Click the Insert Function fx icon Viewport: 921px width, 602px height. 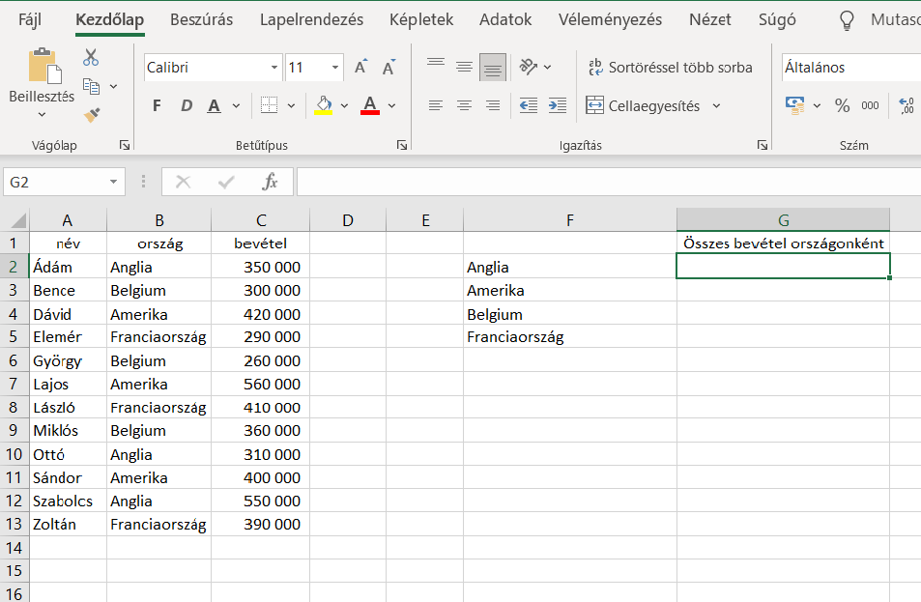271,182
